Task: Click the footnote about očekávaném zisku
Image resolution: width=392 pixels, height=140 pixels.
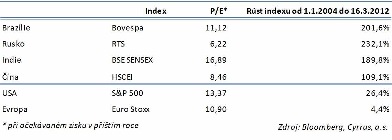Action: pos(70,125)
